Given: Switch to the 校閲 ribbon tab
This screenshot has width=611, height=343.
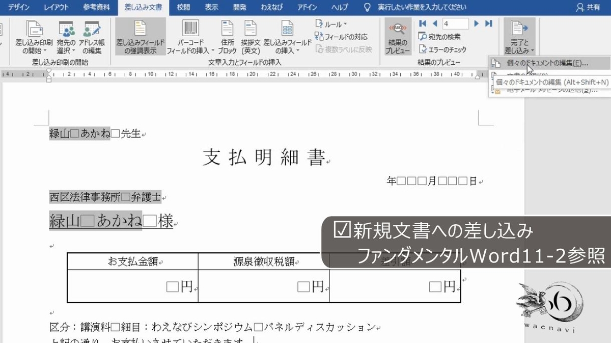Looking at the screenshot, I should point(183,7).
